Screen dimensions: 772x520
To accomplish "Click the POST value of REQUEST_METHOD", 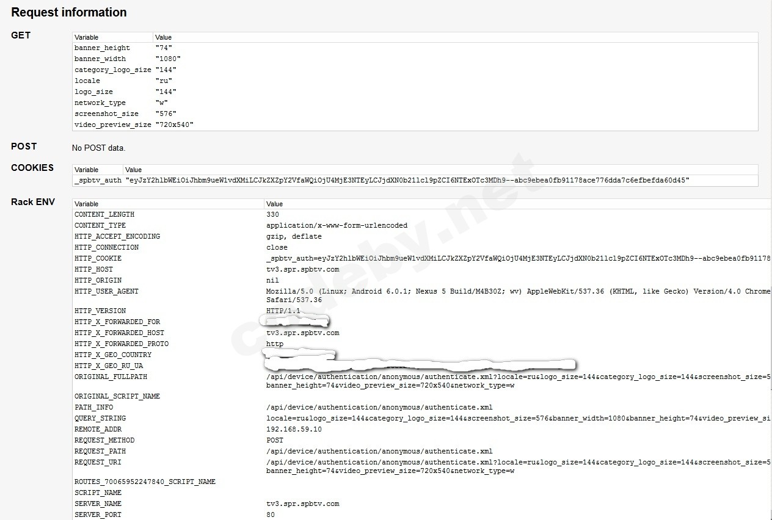I will (x=275, y=441).
